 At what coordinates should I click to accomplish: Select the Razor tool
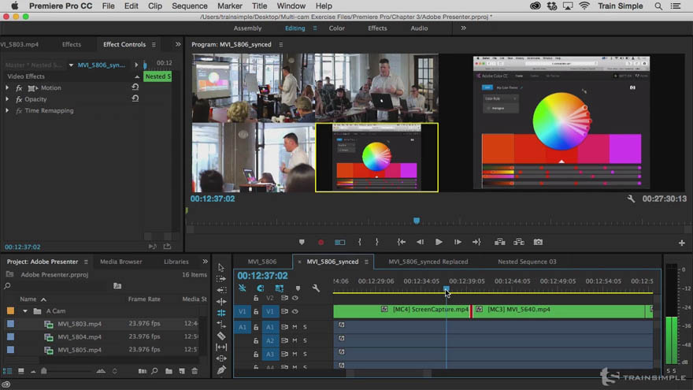[x=221, y=336]
